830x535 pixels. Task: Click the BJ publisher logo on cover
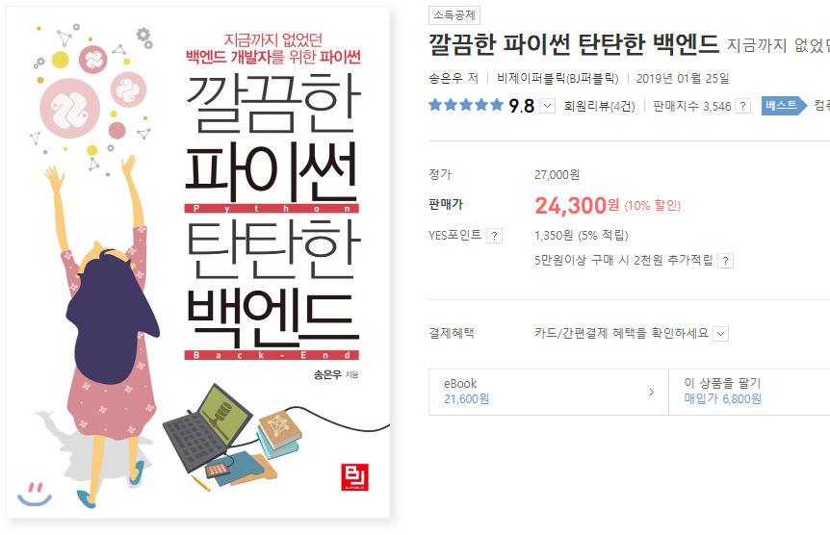pyautogui.click(x=354, y=477)
